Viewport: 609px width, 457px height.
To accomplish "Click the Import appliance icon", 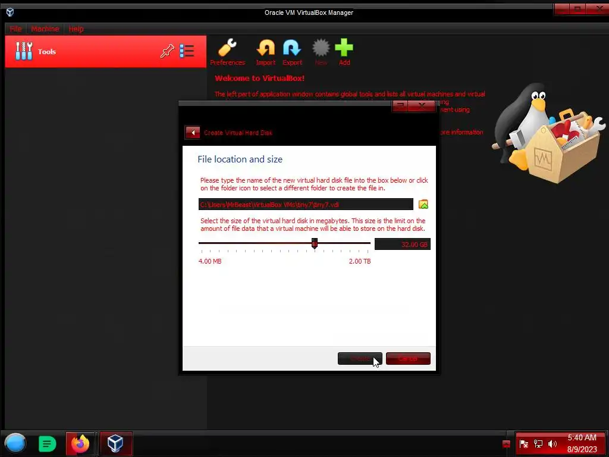I will tap(266, 52).
